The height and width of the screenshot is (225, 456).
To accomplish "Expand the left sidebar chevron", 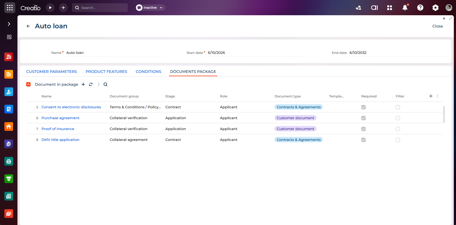I will point(9,24).
